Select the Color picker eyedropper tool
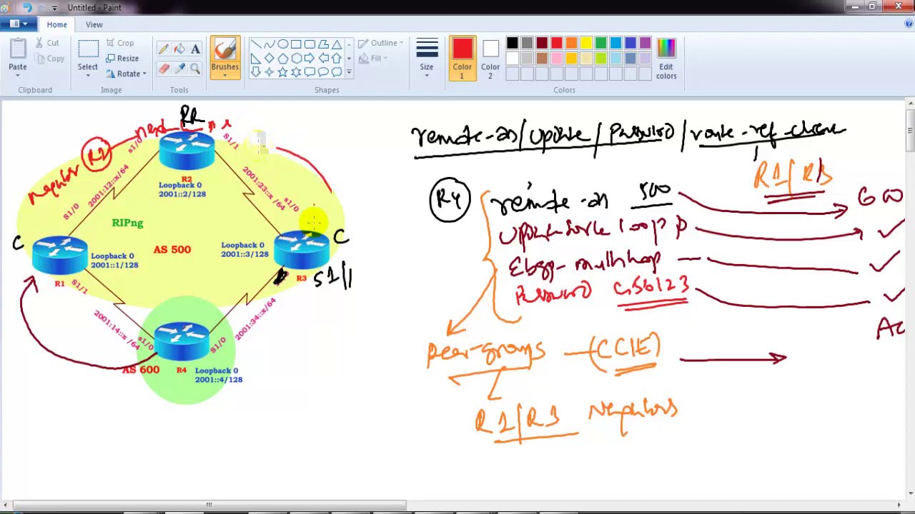Viewport: 915px width, 514px height. pyautogui.click(x=179, y=68)
